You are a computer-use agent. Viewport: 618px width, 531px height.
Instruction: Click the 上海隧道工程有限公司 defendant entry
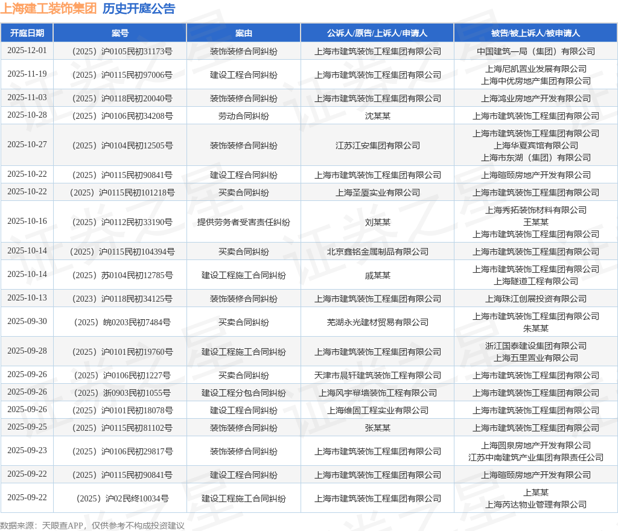click(x=536, y=280)
